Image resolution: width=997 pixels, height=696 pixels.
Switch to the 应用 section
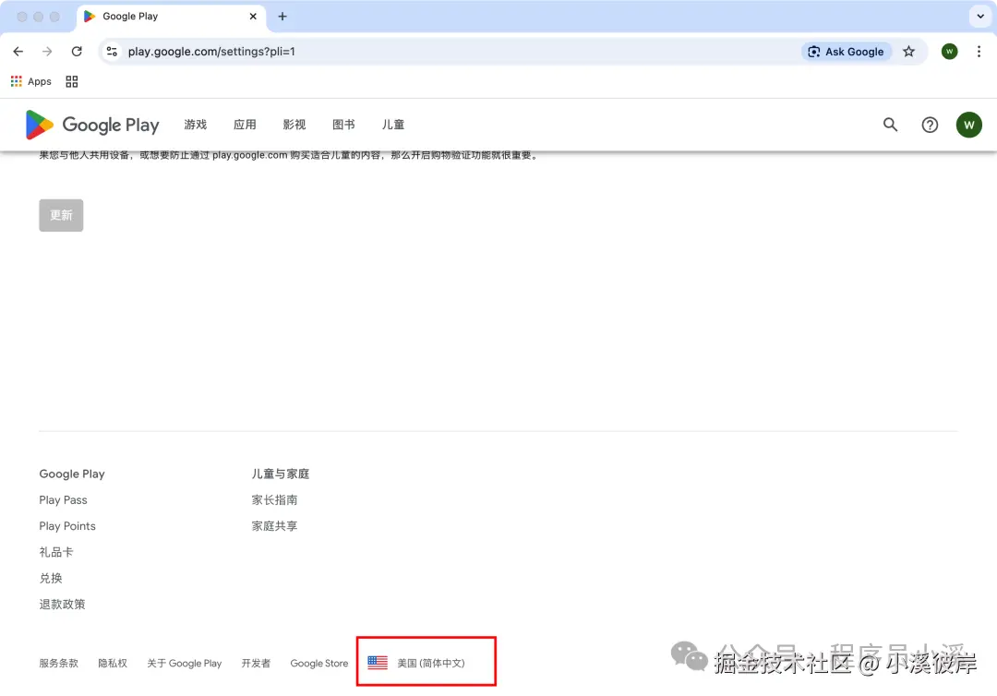pyautogui.click(x=244, y=125)
